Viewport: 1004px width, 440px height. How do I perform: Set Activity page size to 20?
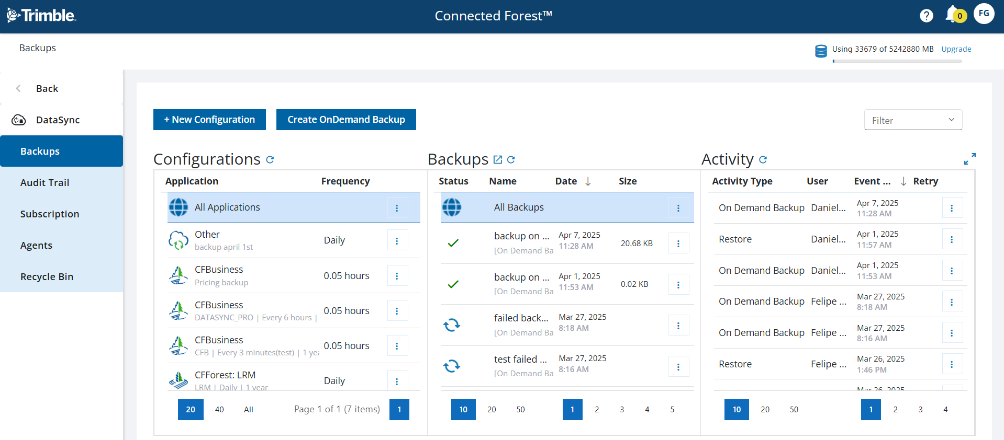765,410
